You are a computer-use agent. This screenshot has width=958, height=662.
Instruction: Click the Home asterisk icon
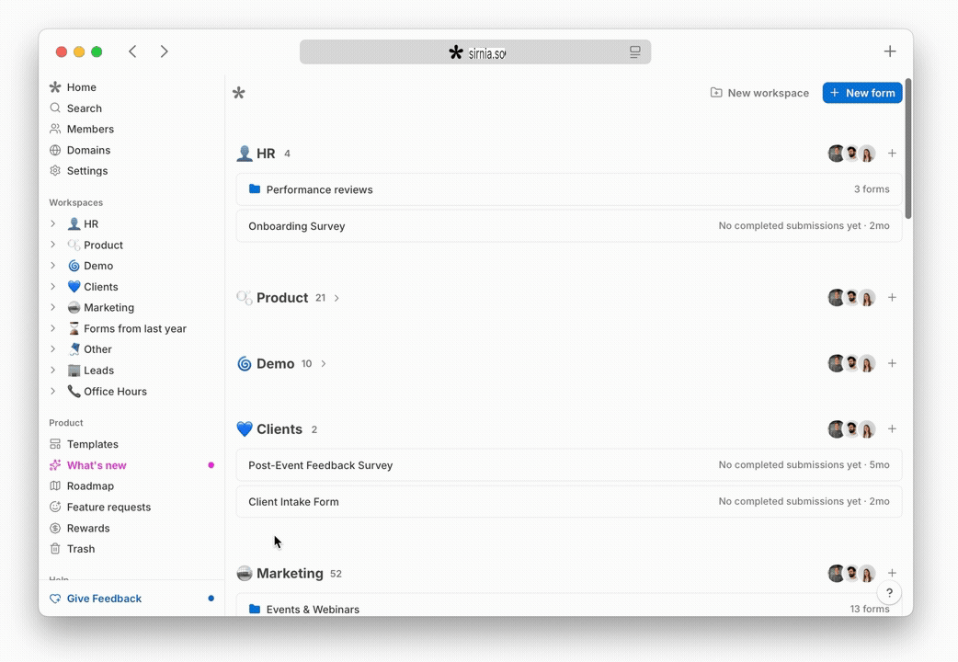click(55, 87)
